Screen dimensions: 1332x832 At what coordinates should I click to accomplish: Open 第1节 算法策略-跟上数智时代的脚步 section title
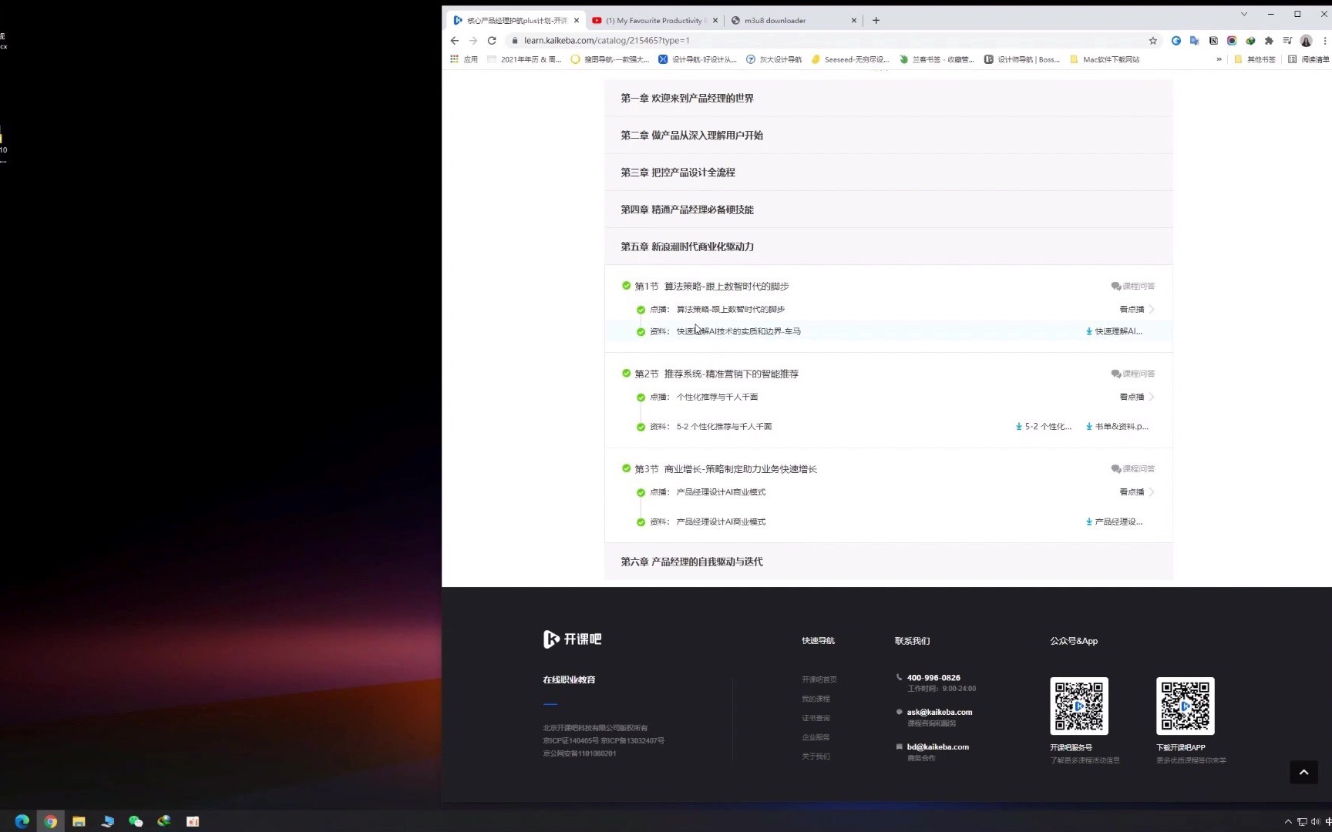711,286
